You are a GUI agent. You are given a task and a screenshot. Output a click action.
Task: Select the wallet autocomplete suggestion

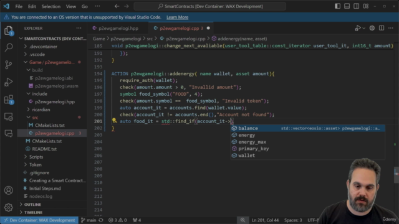coord(307,156)
